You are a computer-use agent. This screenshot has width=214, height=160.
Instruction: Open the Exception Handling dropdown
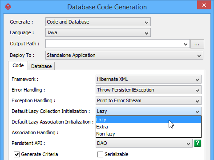tap(149, 100)
